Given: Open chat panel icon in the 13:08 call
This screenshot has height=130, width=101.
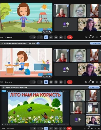Looking at the screenshot, I should click(x=93, y=37).
